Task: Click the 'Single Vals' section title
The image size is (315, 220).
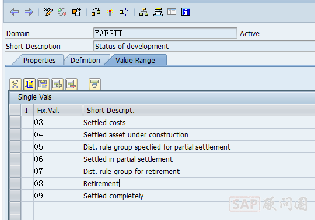Action: click(x=35, y=97)
